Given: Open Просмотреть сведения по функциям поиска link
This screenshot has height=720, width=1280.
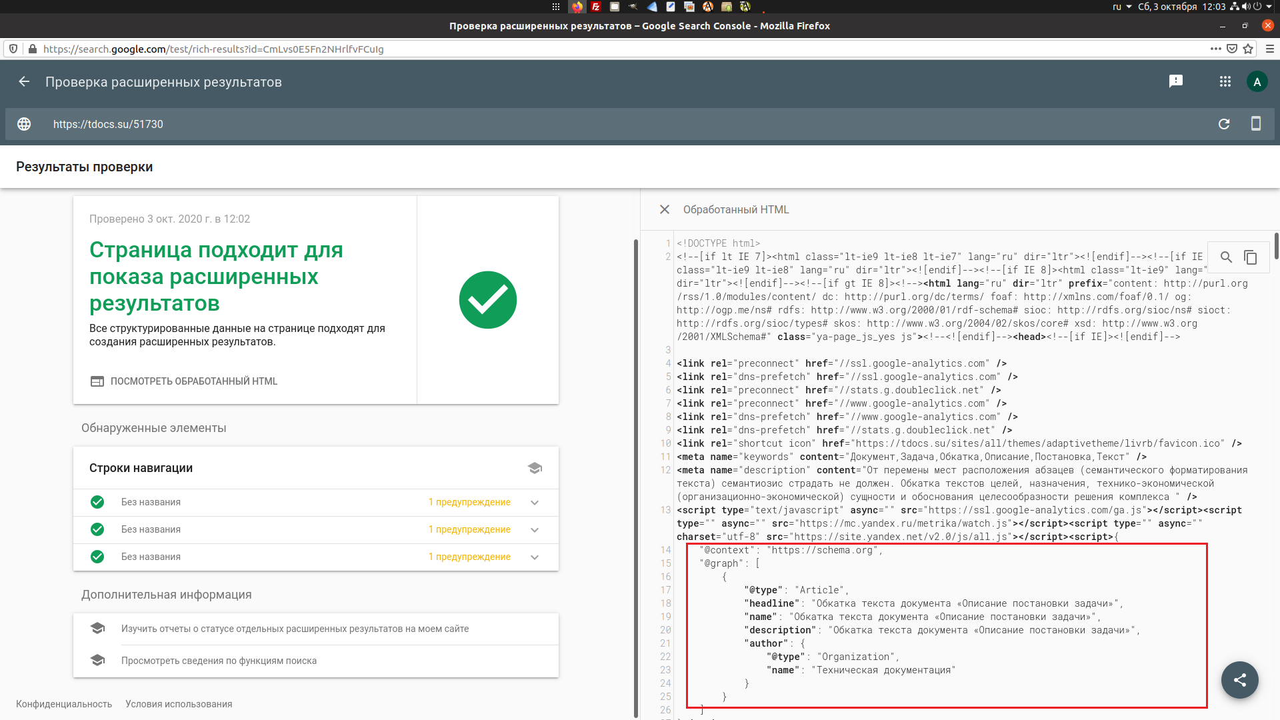Looking at the screenshot, I should (x=219, y=661).
